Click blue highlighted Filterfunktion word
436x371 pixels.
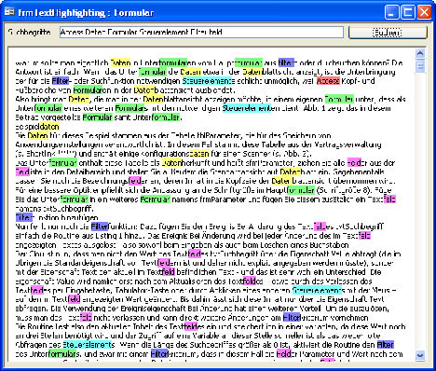click(100, 227)
